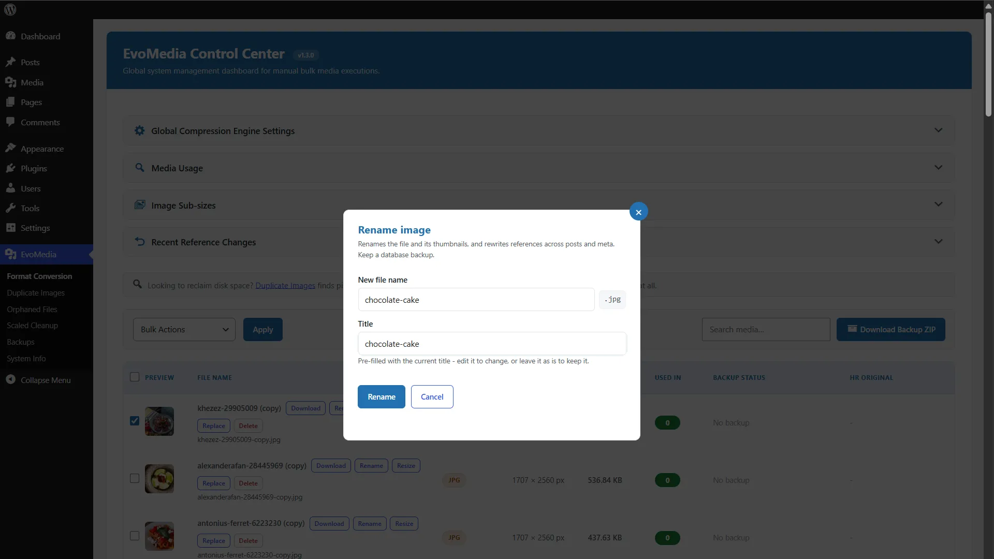Open the System Info submenu item
Viewport: 994px width, 559px height.
(x=26, y=359)
